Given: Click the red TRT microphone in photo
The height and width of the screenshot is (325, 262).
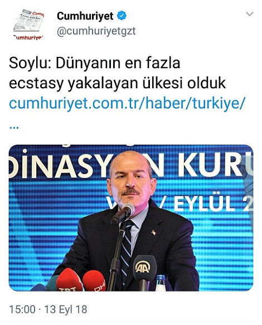Looking at the screenshot, I should [x=69, y=280].
